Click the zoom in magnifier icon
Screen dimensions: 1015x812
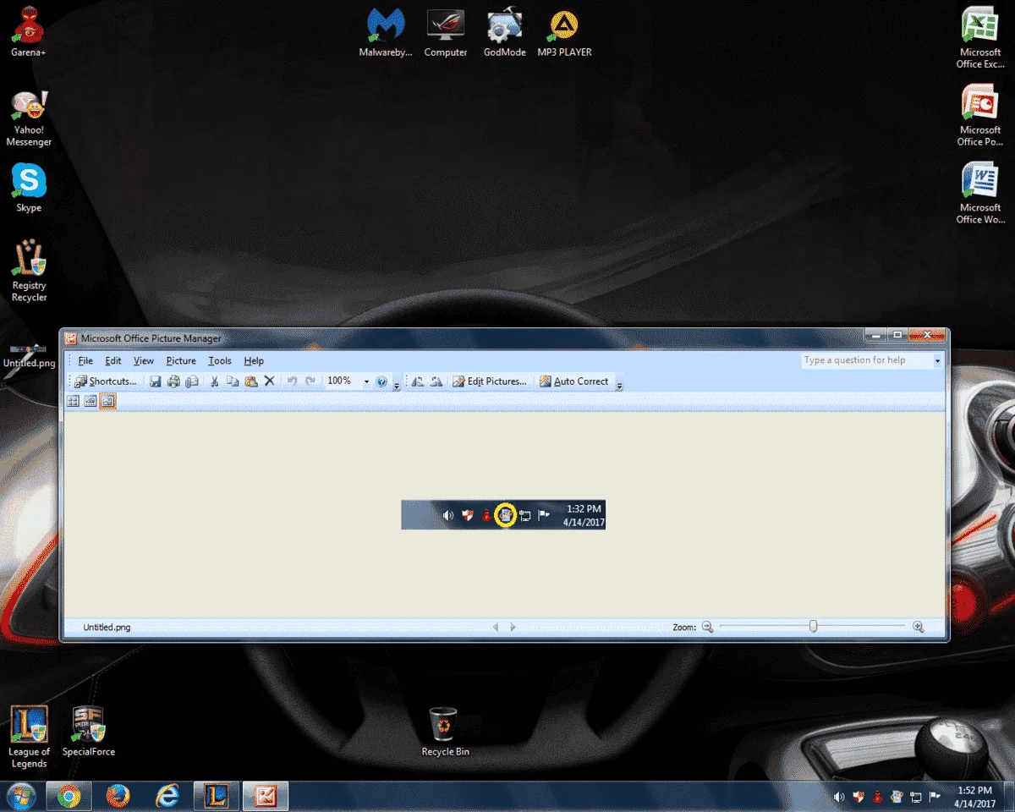pos(918,628)
